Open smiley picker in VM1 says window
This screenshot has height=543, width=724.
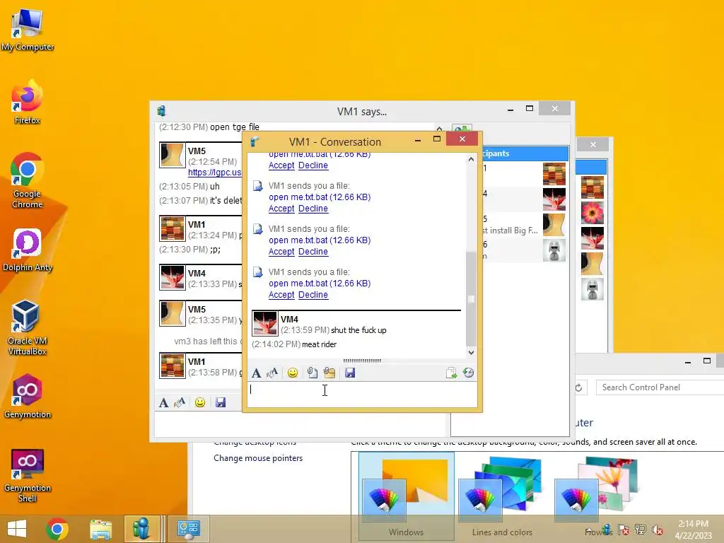click(x=200, y=402)
